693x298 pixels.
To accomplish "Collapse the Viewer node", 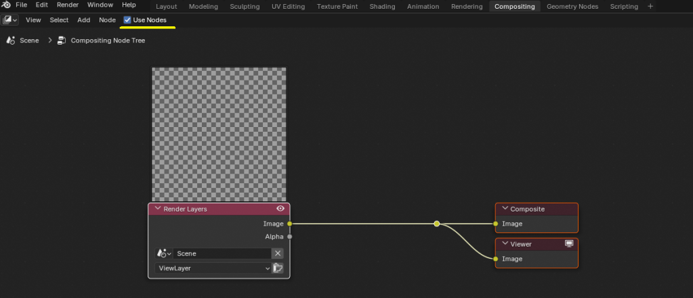I will pyautogui.click(x=505, y=244).
